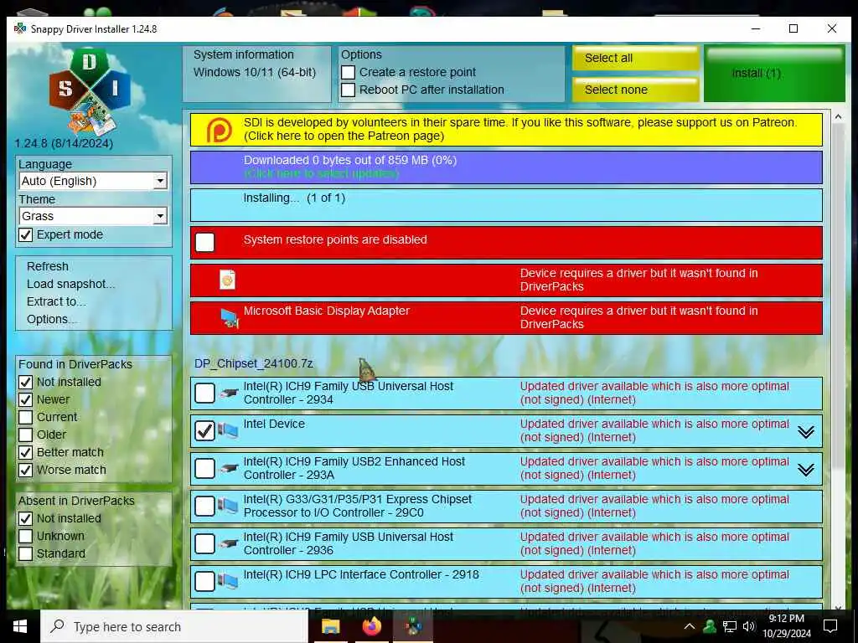Check the ICH9 USB Controller 2934 box
Screen dimensions: 858x643
pos(204,393)
